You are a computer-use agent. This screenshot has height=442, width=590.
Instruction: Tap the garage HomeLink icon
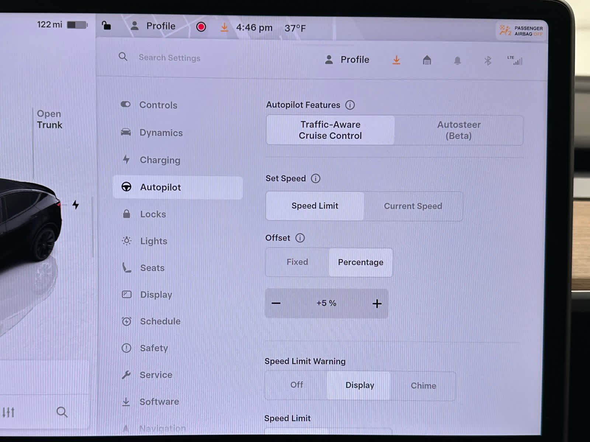427,60
